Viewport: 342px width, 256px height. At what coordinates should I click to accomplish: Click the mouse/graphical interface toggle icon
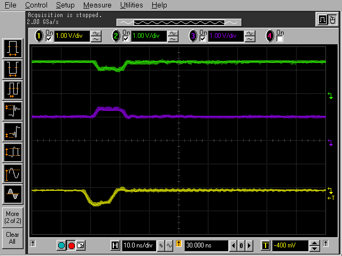tap(332, 20)
